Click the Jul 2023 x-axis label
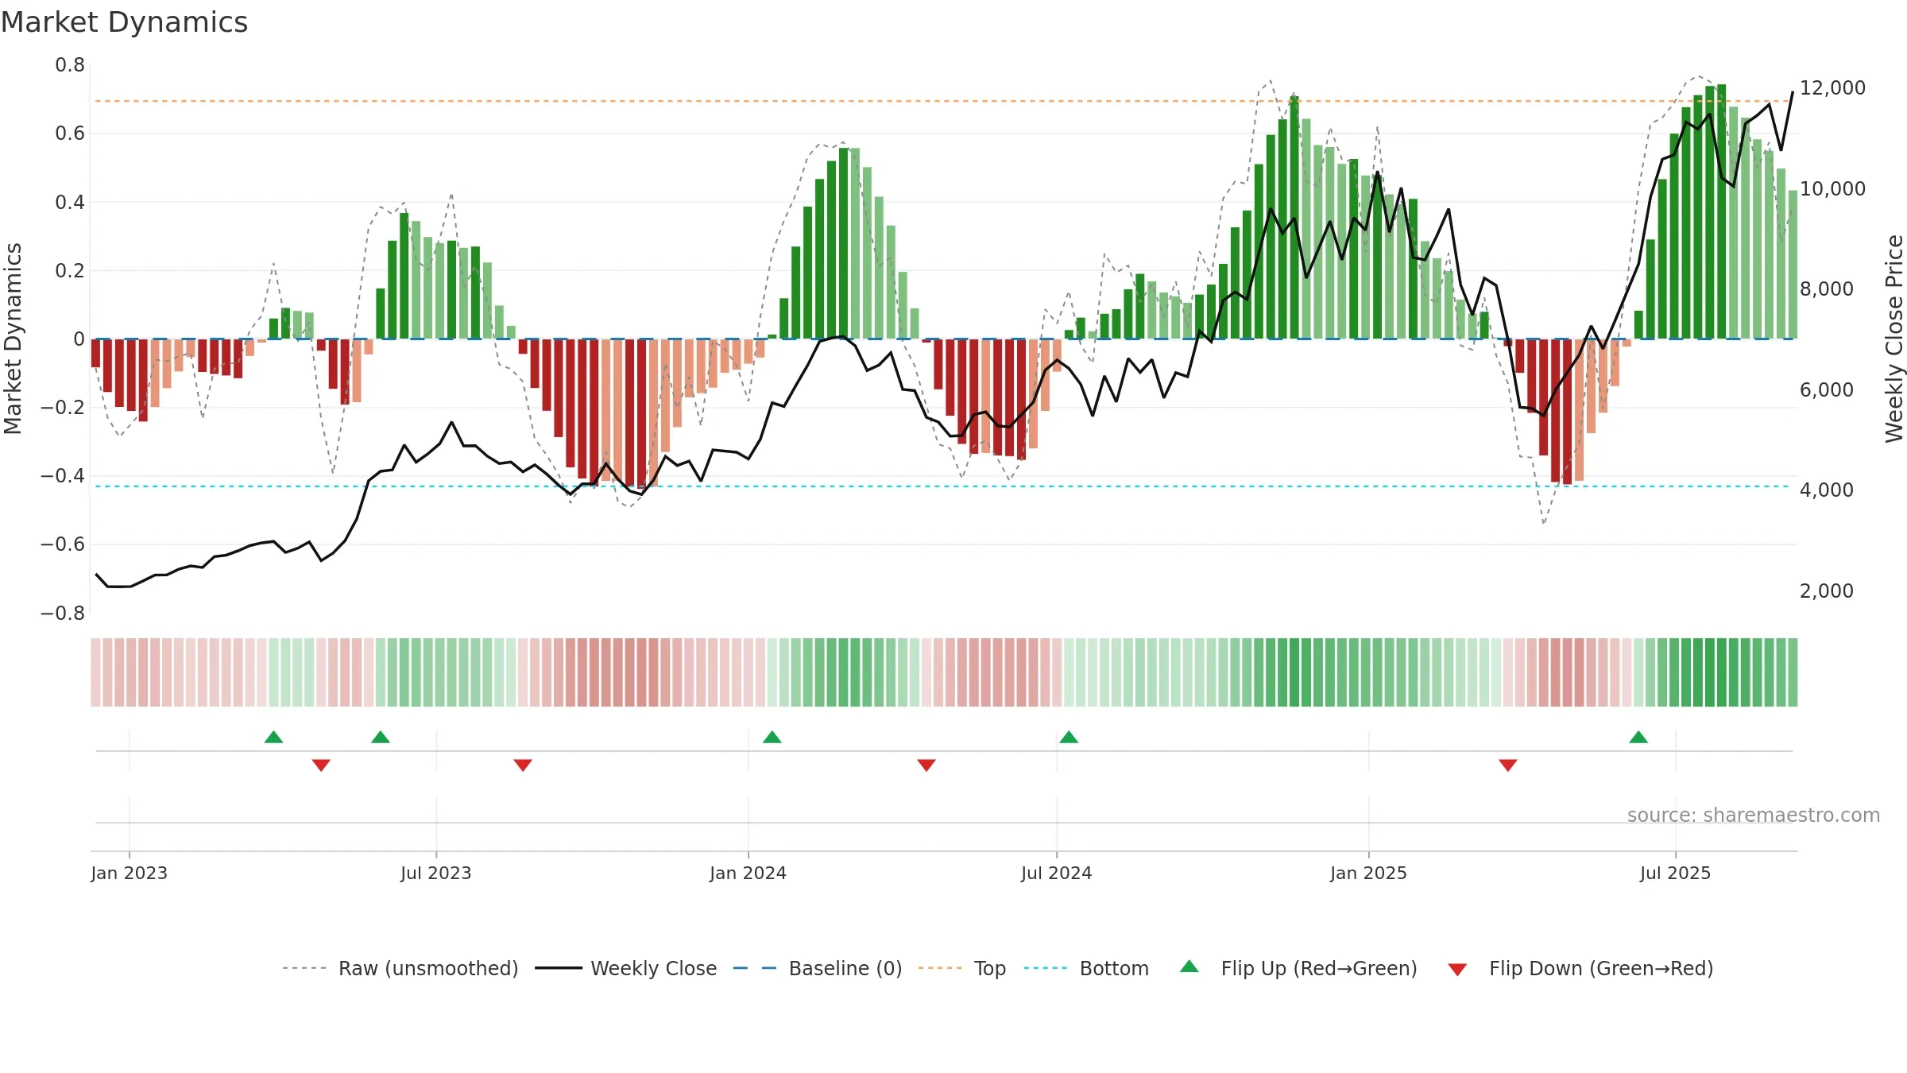 click(436, 873)
